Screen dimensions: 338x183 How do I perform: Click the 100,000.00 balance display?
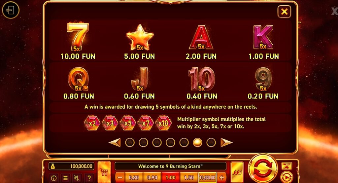coord(71,166)
